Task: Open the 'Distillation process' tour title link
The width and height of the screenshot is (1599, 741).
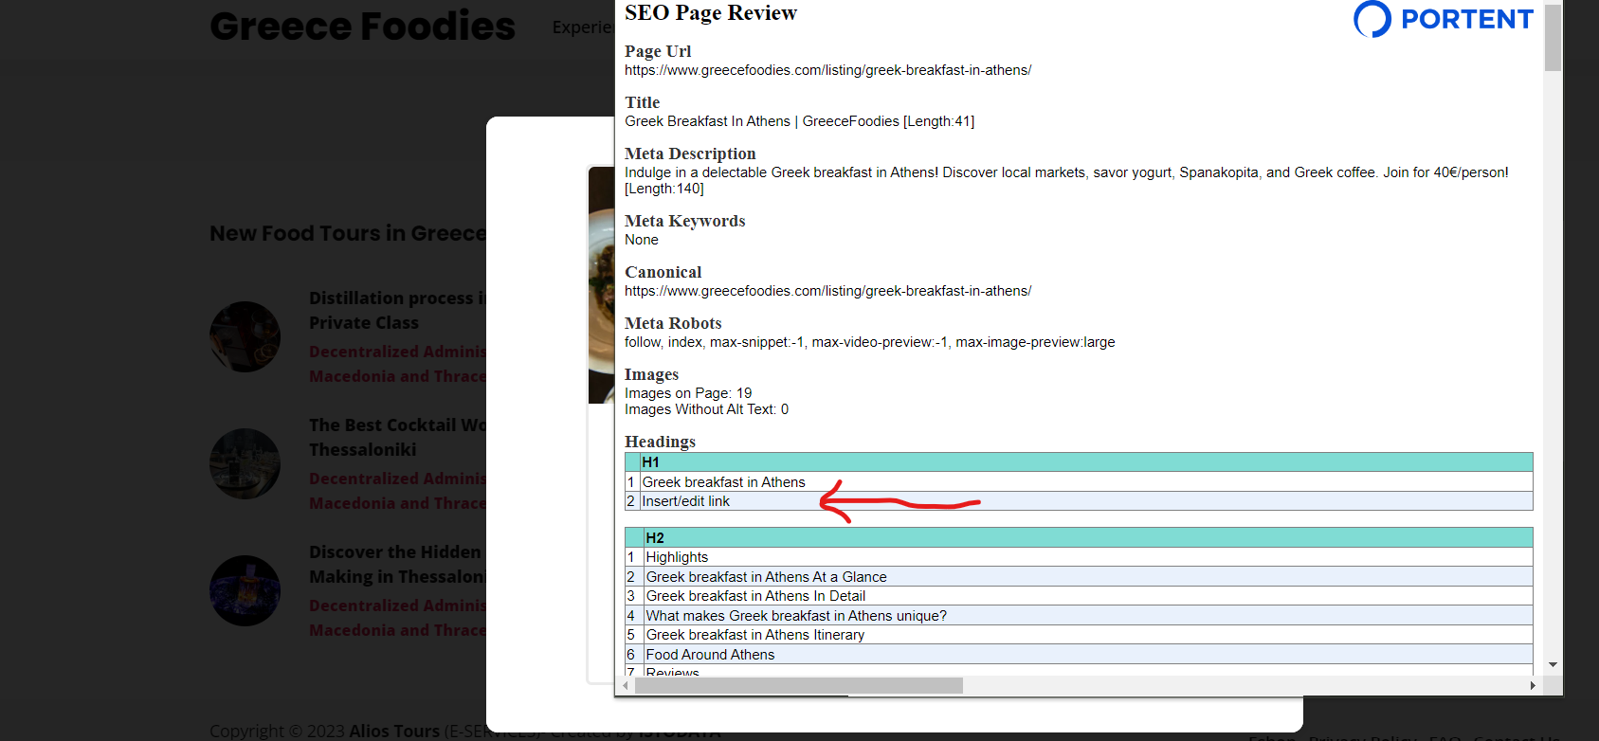Action: [397, 311]
